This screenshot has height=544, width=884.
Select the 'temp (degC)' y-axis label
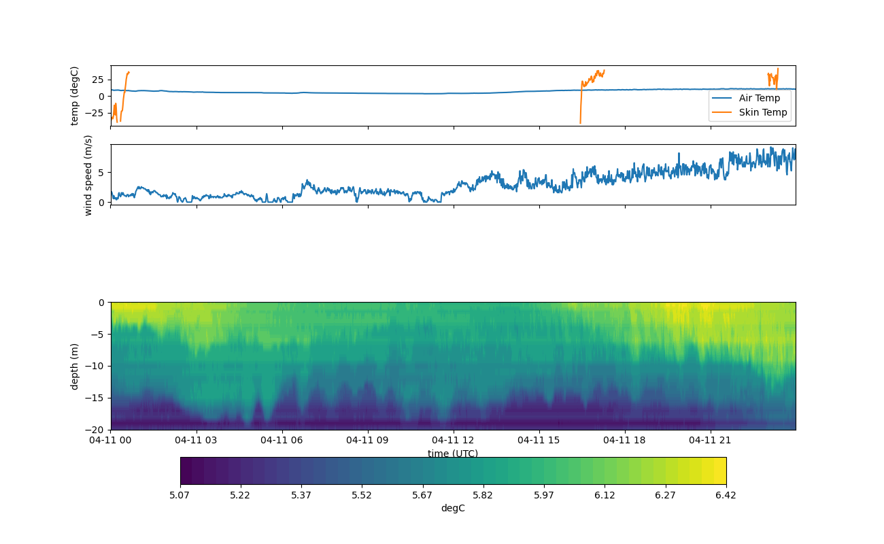pos(75,96)
